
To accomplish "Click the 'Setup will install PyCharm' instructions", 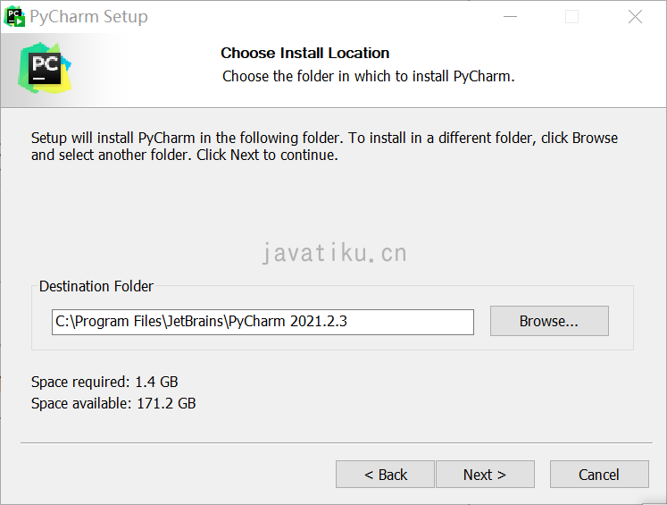I will 324,147.
